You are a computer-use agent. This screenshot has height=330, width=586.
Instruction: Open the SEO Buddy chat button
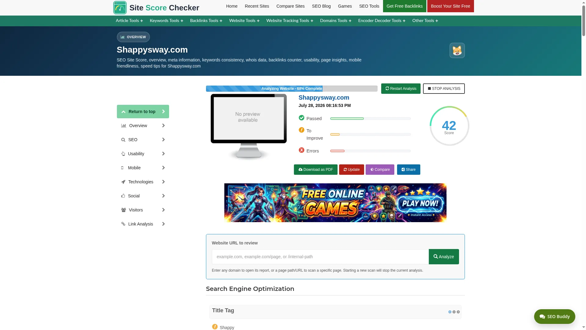coord(555,317)
